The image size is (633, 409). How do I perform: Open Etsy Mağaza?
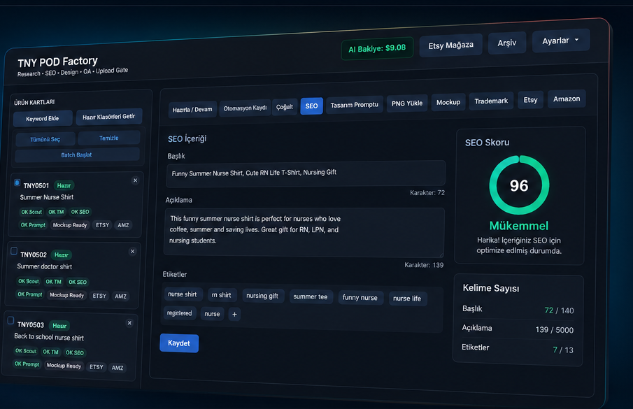(451, 45)
